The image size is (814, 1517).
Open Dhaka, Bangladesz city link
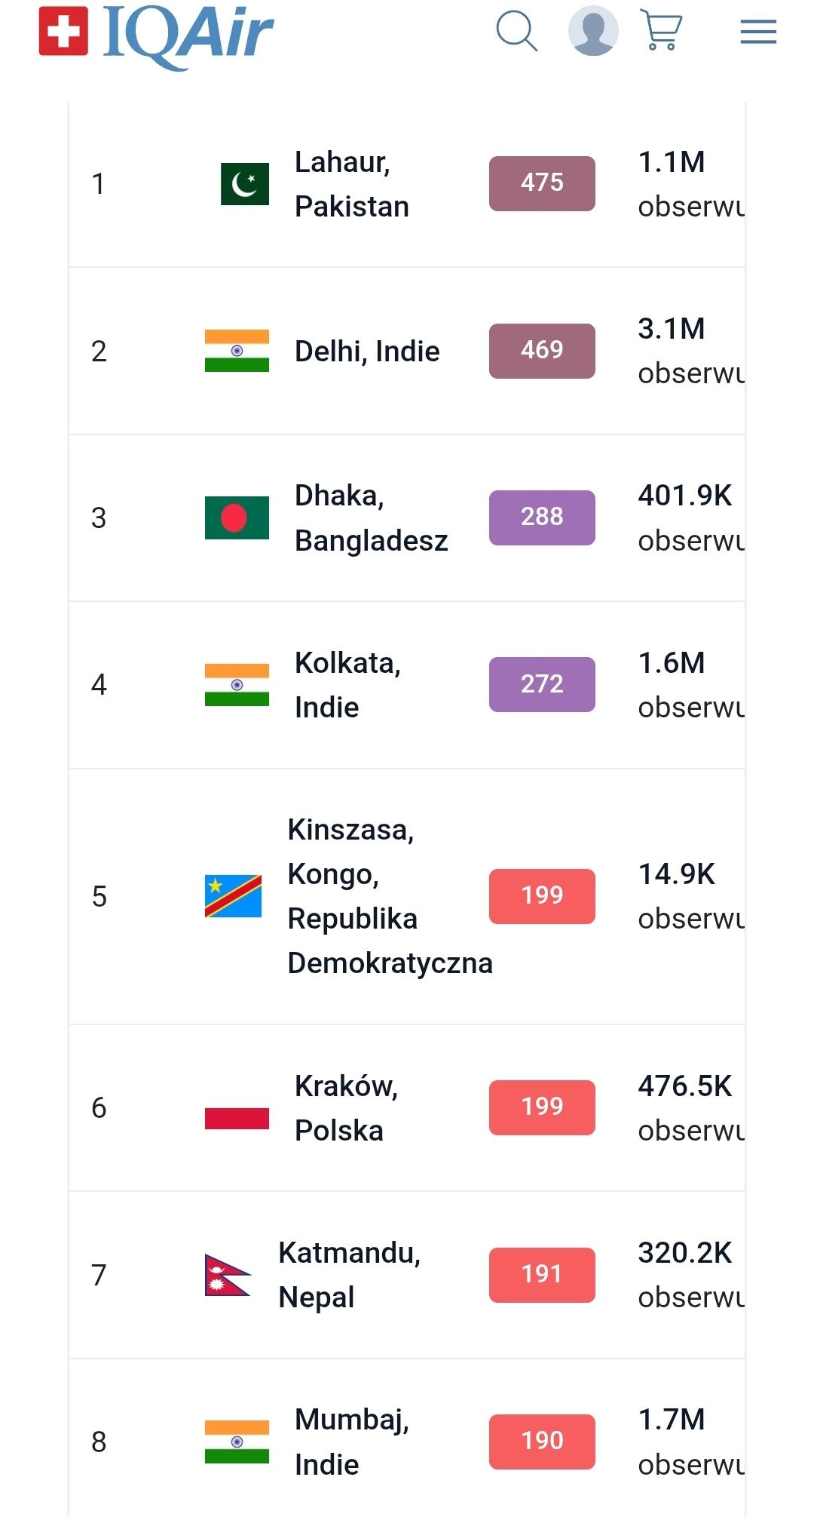click(x=371, y=518)
